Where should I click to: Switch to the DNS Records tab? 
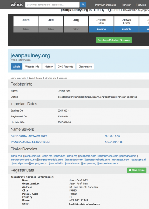66,66
